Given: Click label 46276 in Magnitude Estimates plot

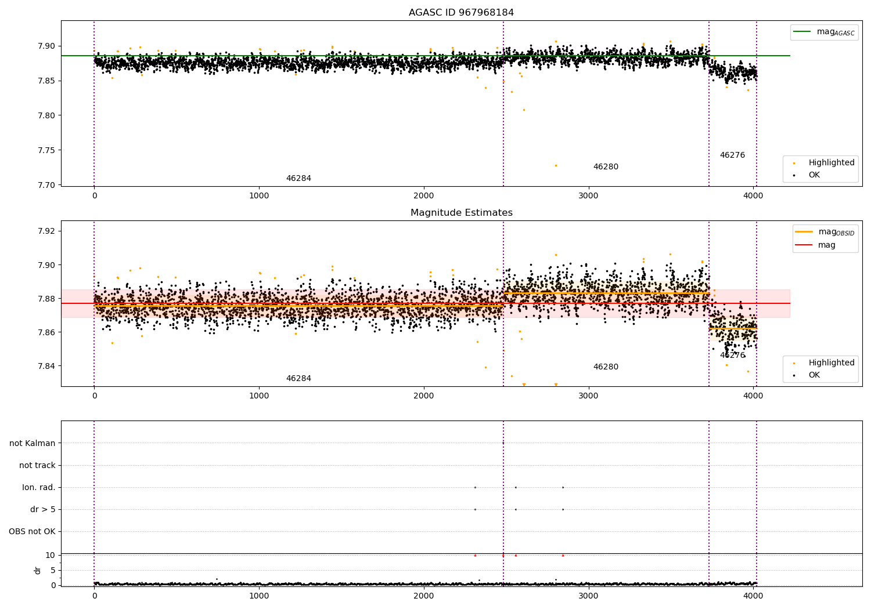Looking at the screenshot, I should [732, 356].
